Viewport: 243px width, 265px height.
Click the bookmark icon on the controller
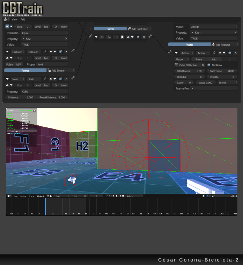[x=122, y=37]
